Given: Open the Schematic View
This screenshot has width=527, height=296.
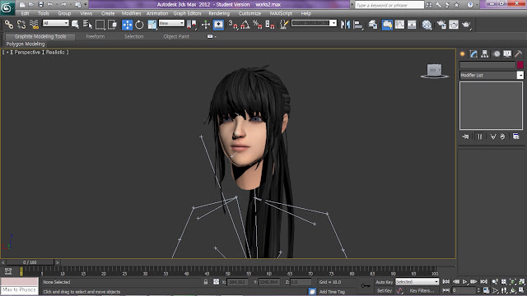Looking at the screenshot, I should [x=412, y=25].
